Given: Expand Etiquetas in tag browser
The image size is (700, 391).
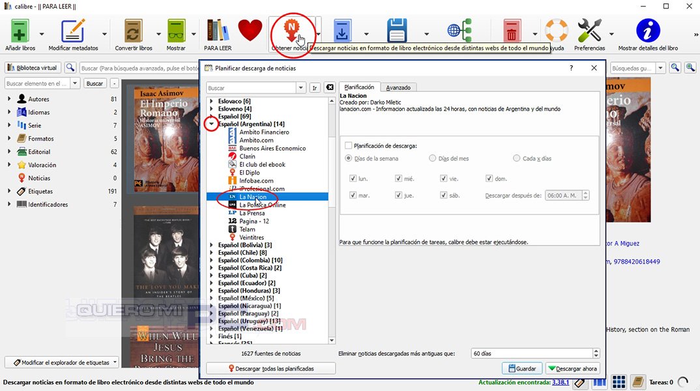Looking at the screenshot, I should click(9, 191).
